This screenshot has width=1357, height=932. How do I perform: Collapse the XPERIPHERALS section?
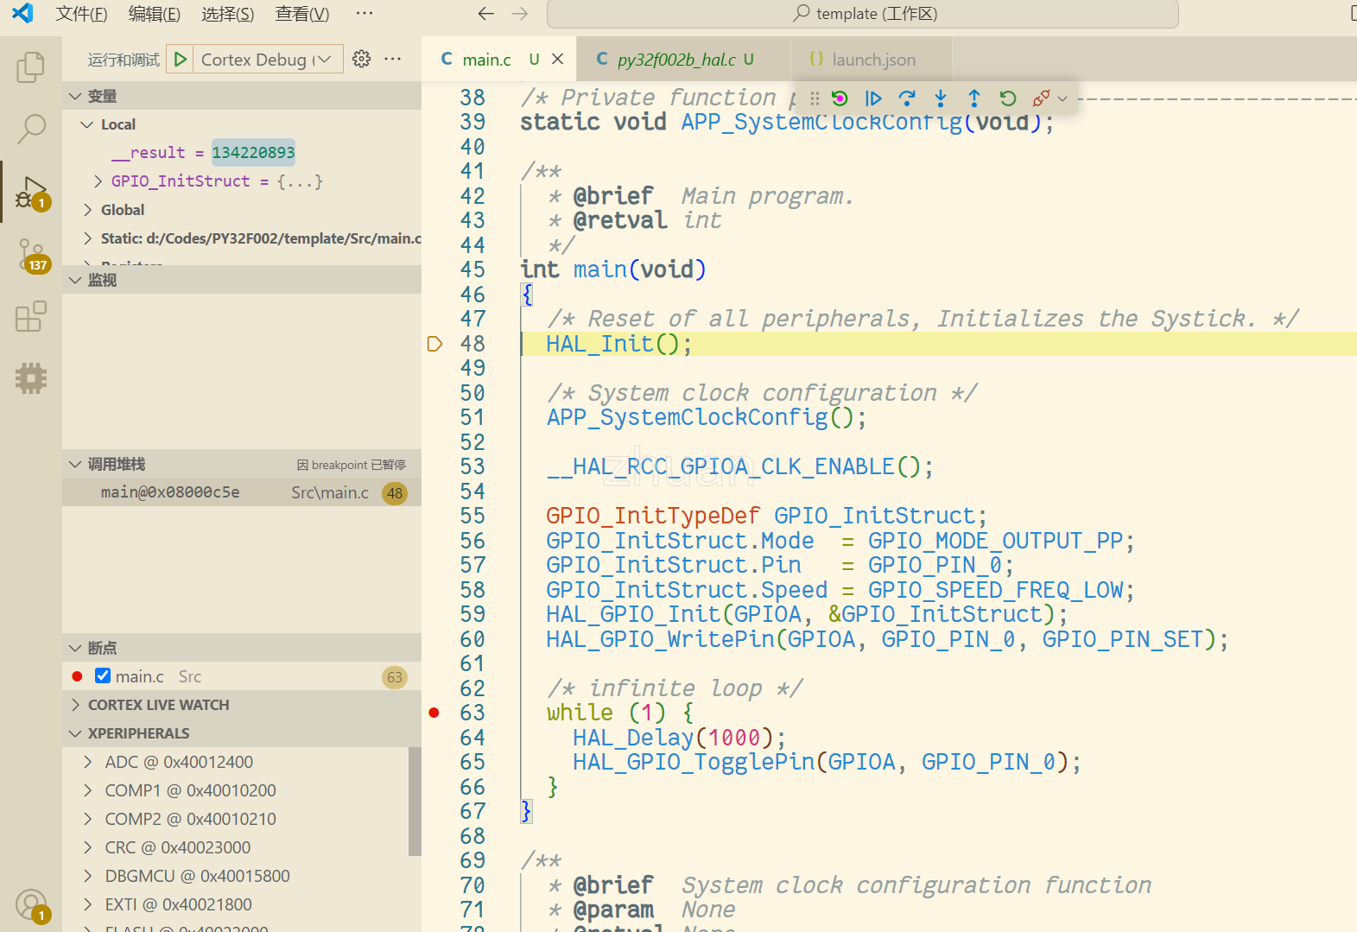coord(75,733)
